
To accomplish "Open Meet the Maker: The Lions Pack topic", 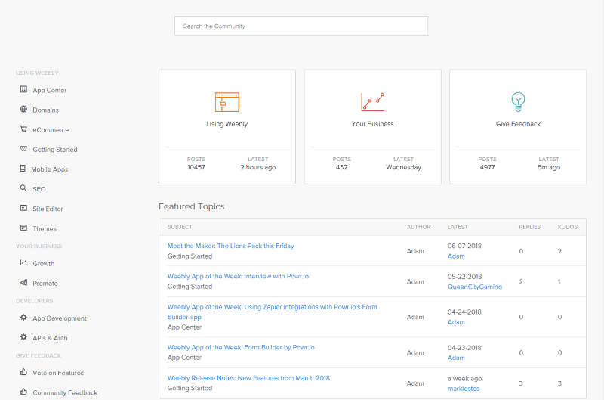I will click(x=230, y=246).
